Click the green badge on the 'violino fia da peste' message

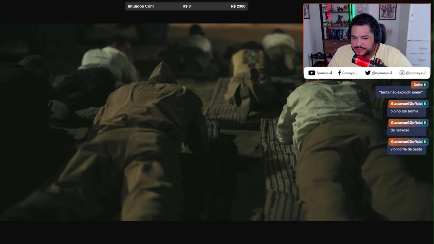click(x=425, y=142)
